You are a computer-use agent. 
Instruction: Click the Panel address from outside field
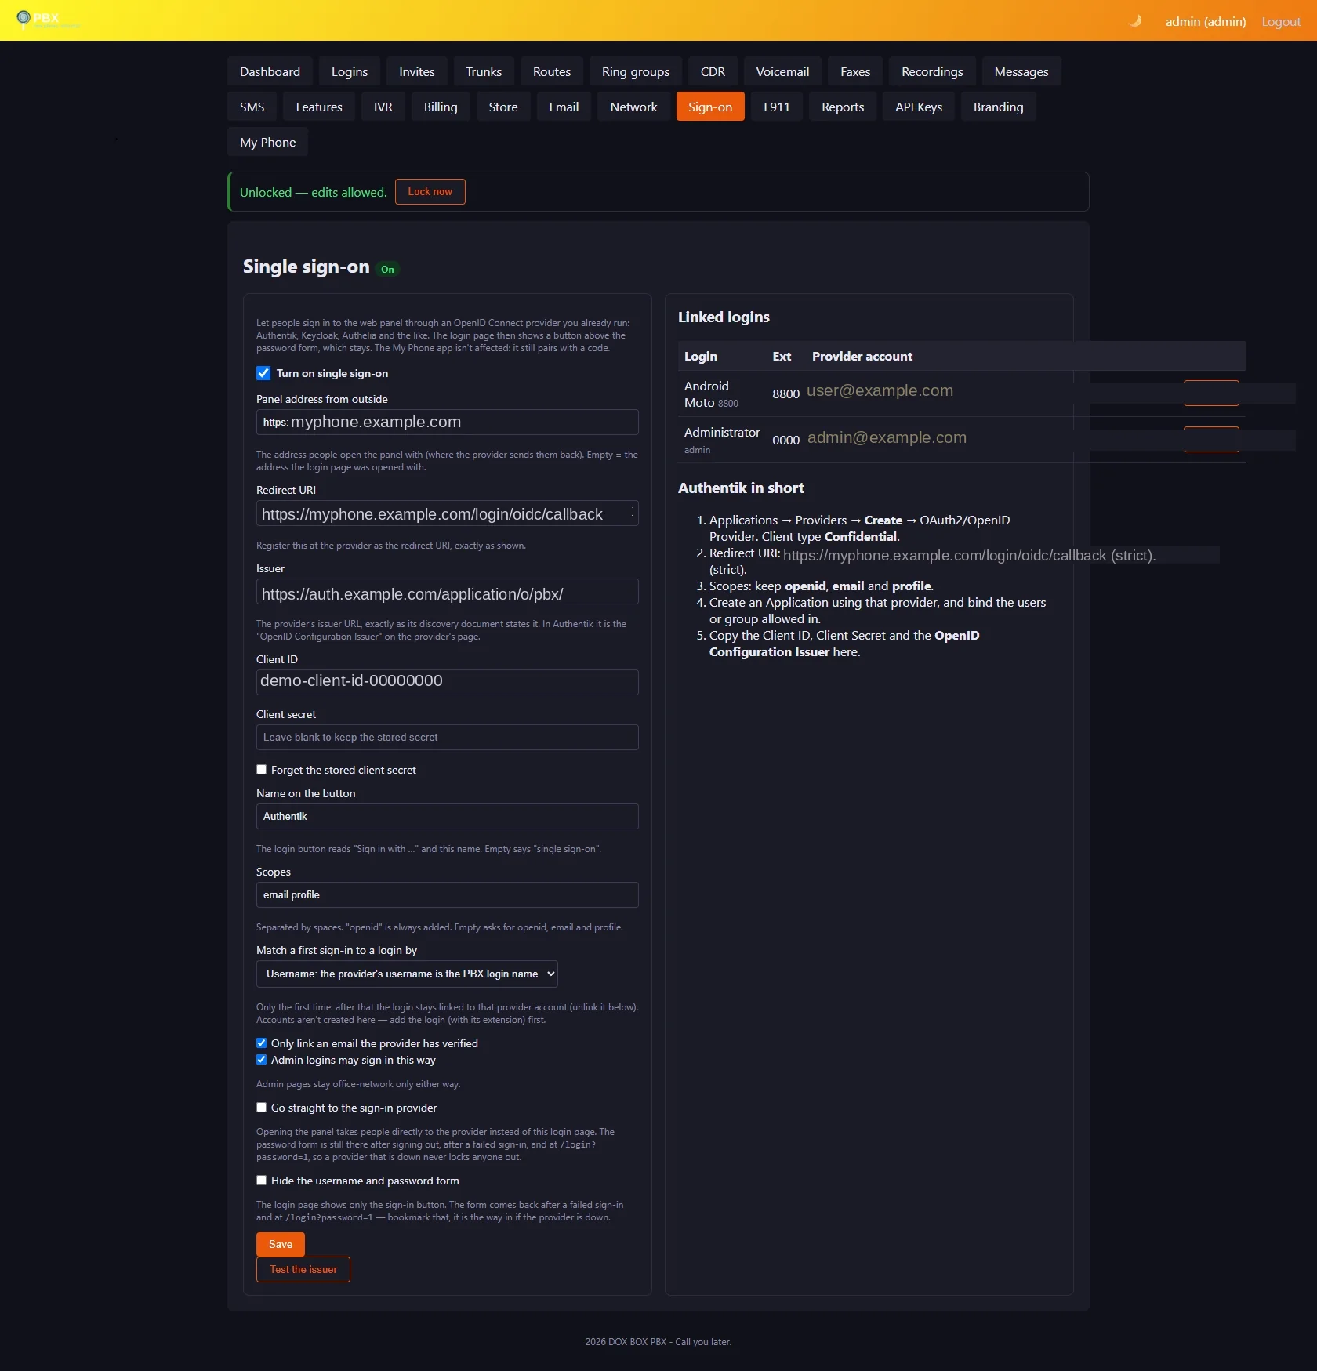point(448,422)
